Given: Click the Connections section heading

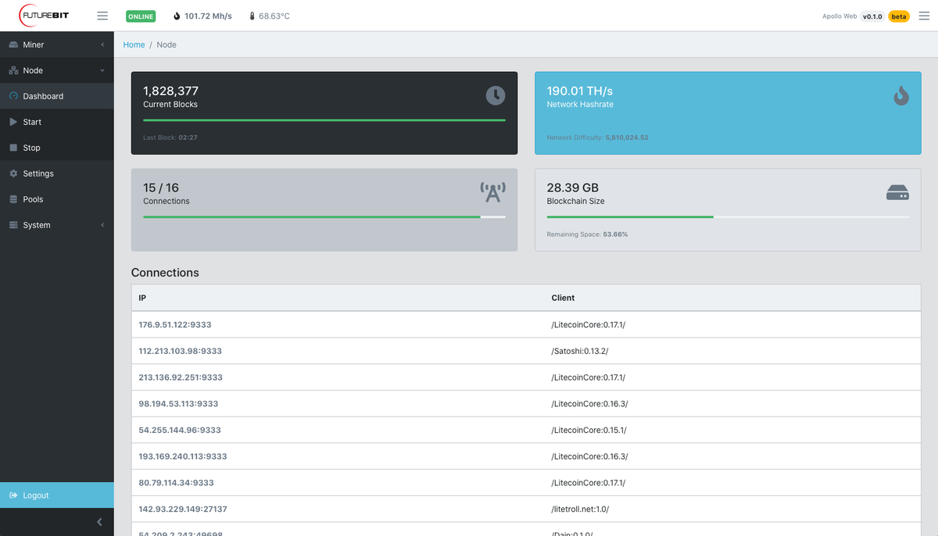Looking at the screenshot, I should (165, 273).
